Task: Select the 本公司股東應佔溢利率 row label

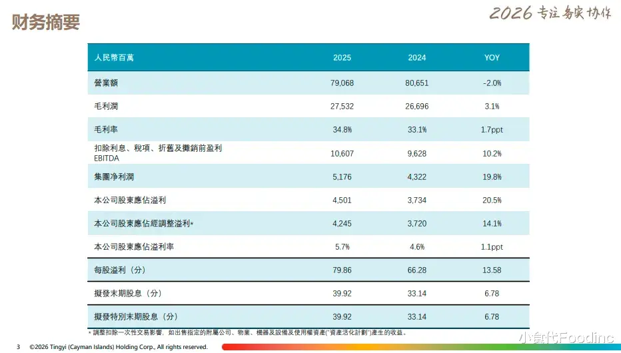Action: coord(134,247)
